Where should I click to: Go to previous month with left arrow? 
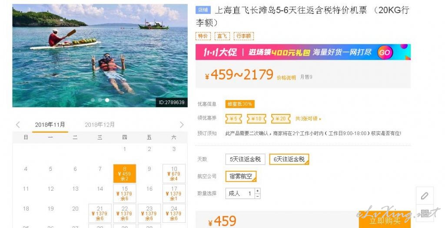[x=18, y=125]
